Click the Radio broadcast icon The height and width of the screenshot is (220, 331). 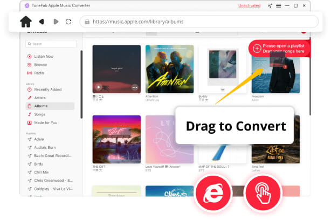point(29,73)
